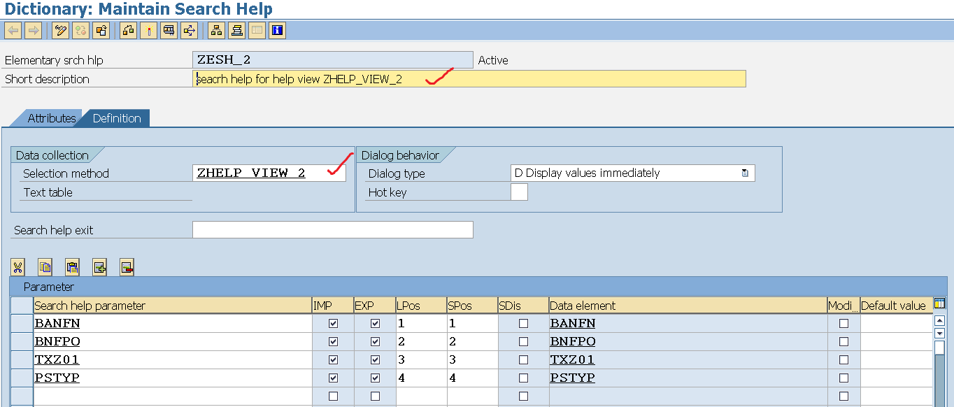Open table settings icon at grid corner
Viewport: 954px width, 407px height.
939,304
